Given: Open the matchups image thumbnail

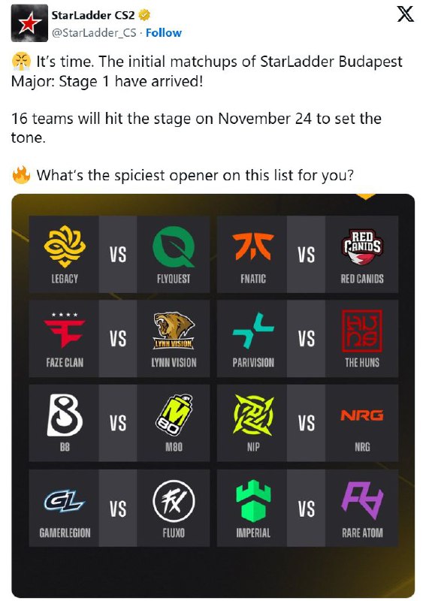Looking at the screenshot, I should tap(213, 396).
